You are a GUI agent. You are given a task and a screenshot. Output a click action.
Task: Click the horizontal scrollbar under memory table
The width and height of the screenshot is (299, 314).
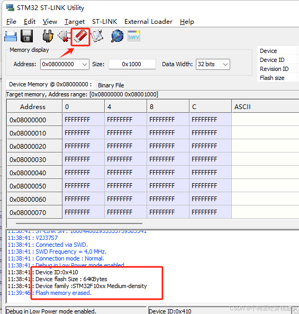click(79, 223)
